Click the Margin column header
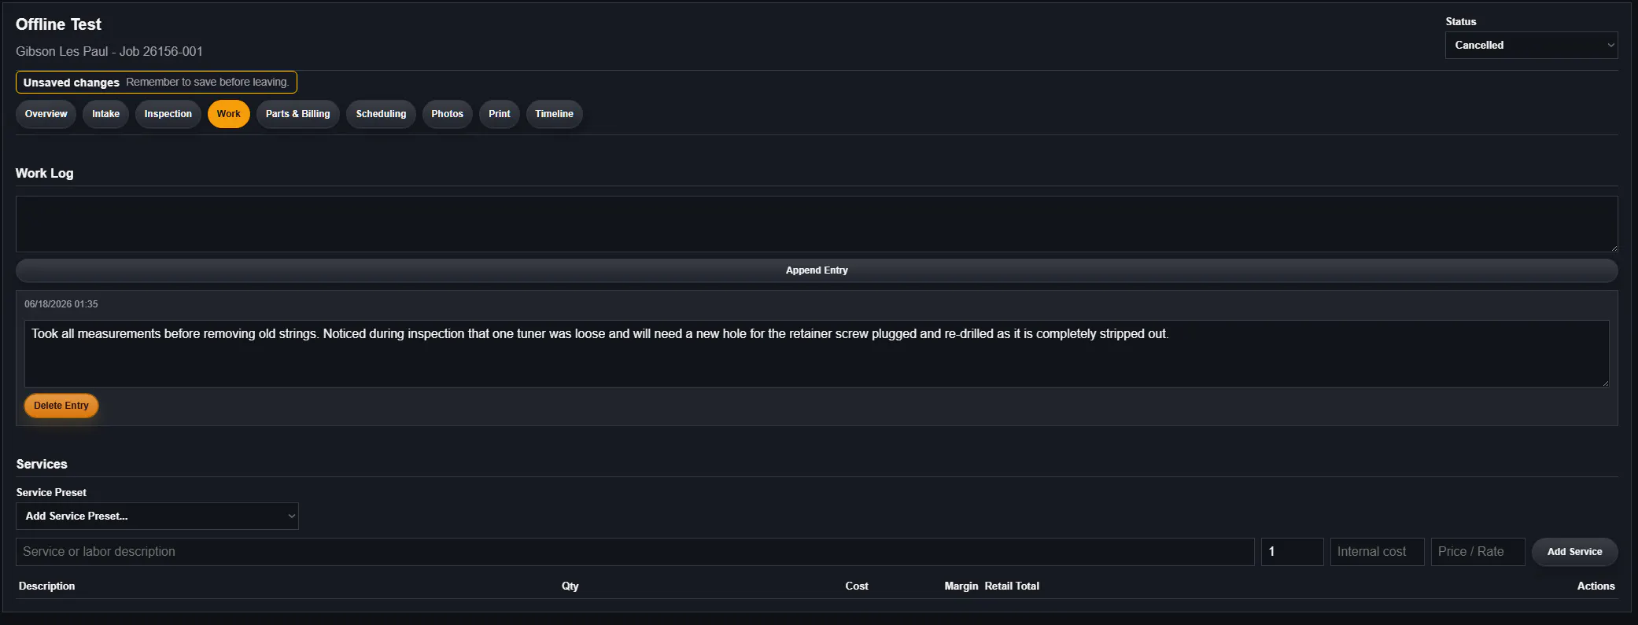The width and height of the screenshot is (1638, 625). point(961,586)
